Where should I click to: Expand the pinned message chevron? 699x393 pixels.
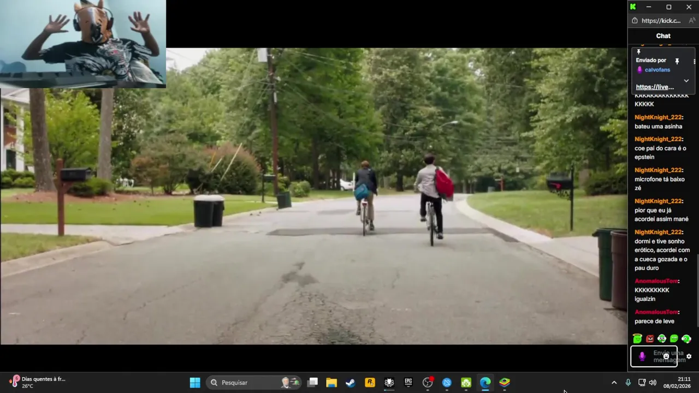click(686, 81)
